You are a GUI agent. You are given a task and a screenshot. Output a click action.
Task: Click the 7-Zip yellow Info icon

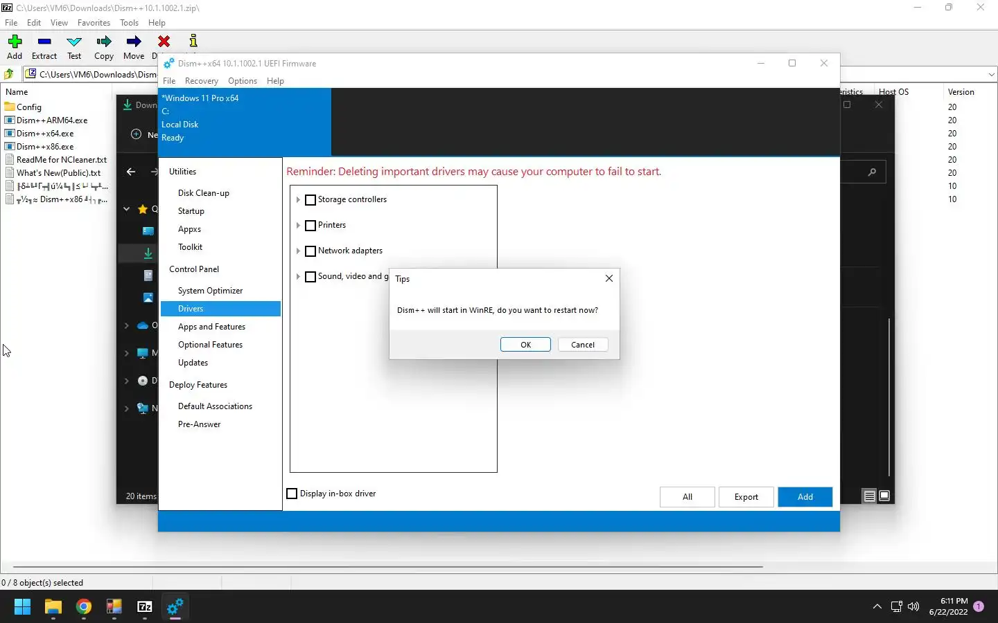click(x=193, y=42)
